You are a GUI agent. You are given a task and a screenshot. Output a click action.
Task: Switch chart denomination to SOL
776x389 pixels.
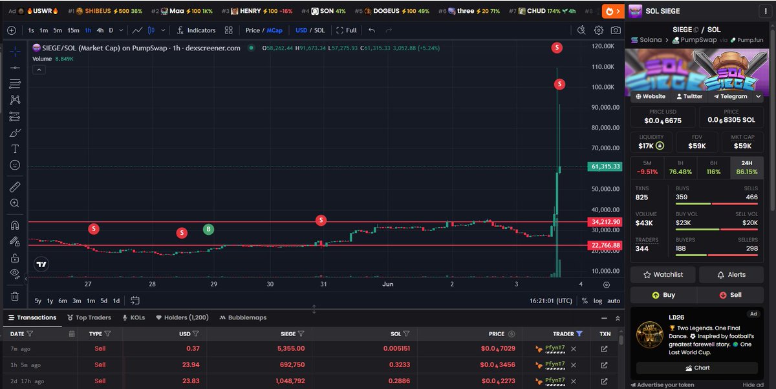coord(319,30)
